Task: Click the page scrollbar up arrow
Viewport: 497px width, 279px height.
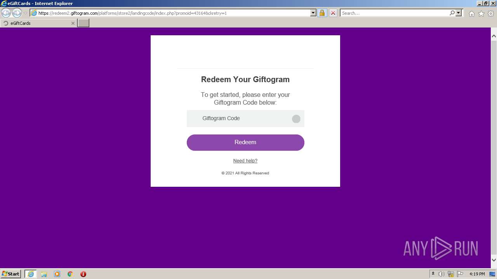Action: (x=494, y=36)
